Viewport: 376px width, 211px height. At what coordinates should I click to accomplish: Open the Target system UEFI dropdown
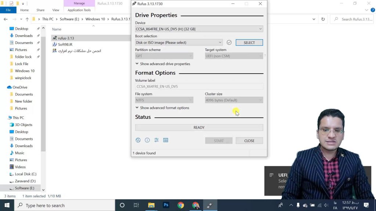tap(234, 56)
